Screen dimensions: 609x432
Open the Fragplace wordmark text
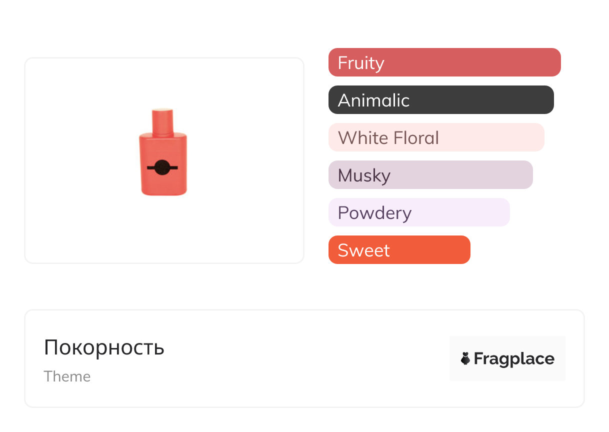[x=514, y=358]
